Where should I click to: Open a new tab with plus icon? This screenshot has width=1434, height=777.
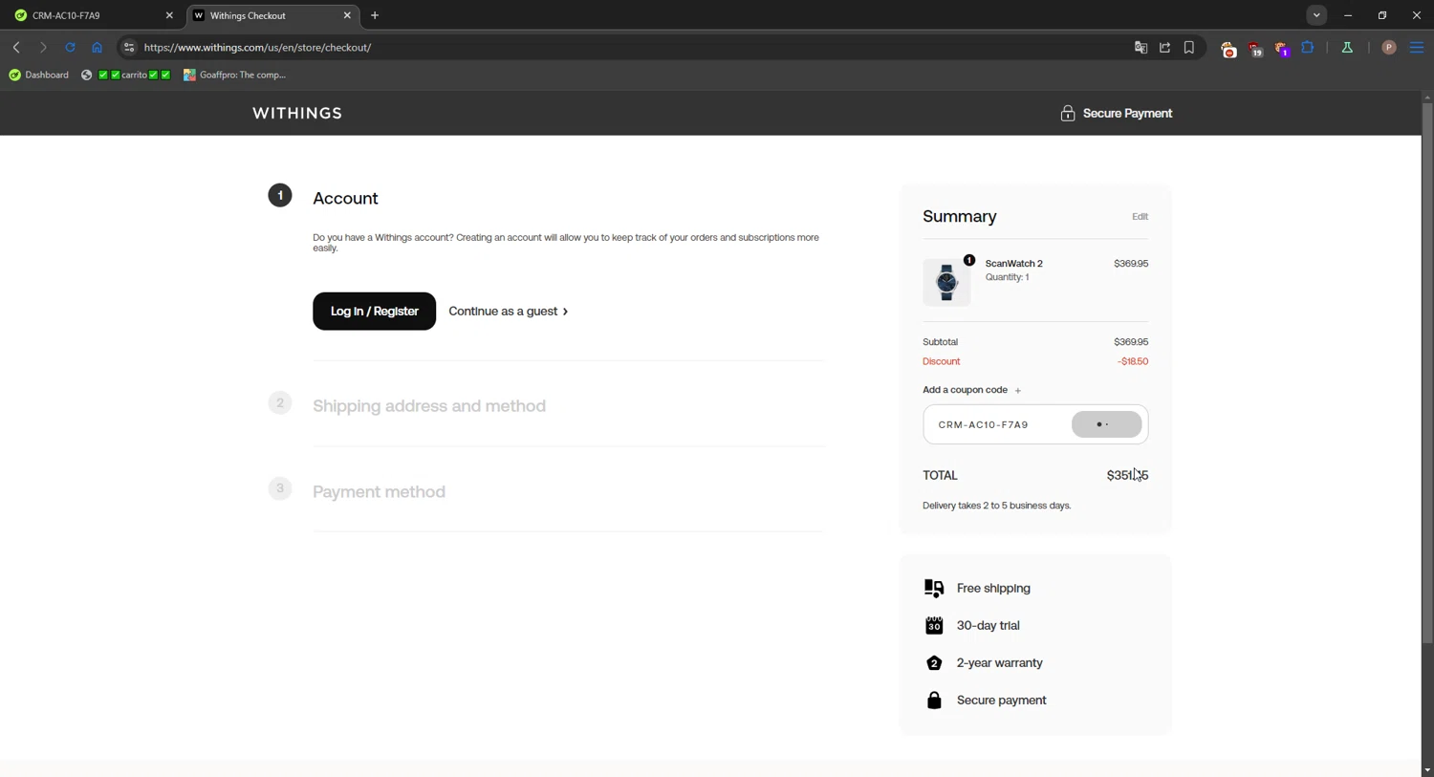375,16
